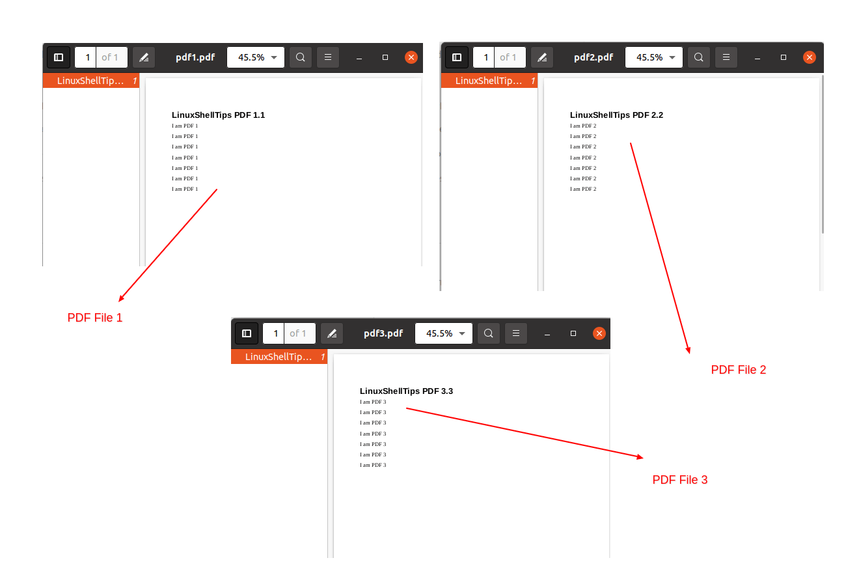Open hamburger menu in pdf1.pdf window
The height and width of the screenshot is (586, 846).
pos(328,57)
